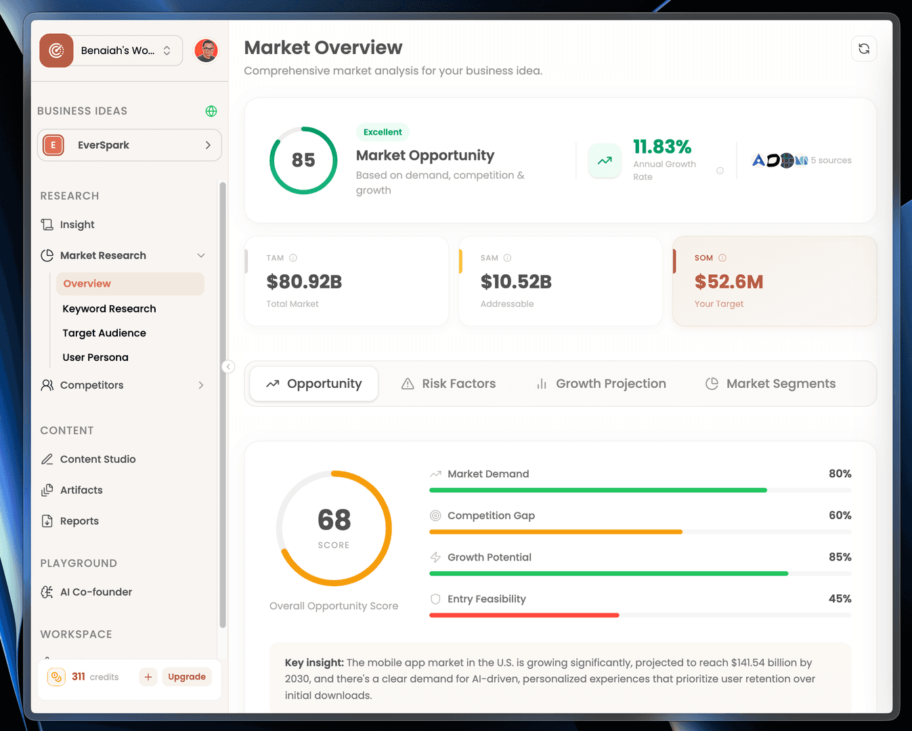Open the EverSpark business idea selector
The width and height of the screenshot is (912, 731).
pyautogui.click(x=129, y=145)
